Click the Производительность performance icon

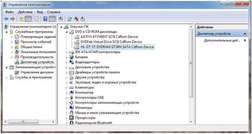pos(17,57)
